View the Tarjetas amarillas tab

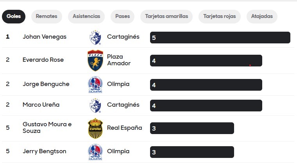(166, 16)
